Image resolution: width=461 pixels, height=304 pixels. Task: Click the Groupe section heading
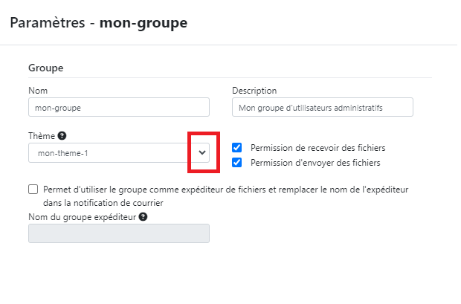tap(46, 68)
